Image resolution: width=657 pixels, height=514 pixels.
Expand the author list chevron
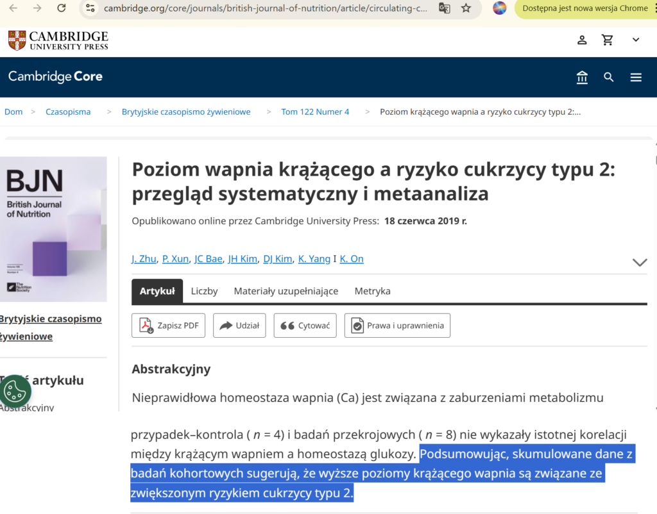click(x=639, y=262)
